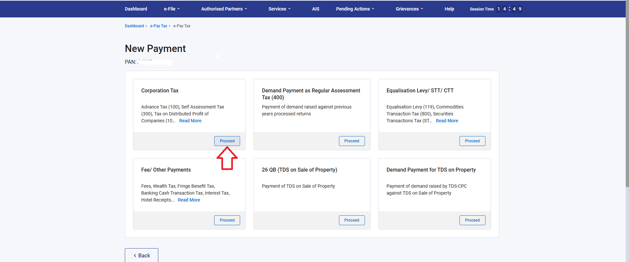629x262 pixels.
Task: Follow the Dashboard breadcrumb link
Action: coord(134,26)
